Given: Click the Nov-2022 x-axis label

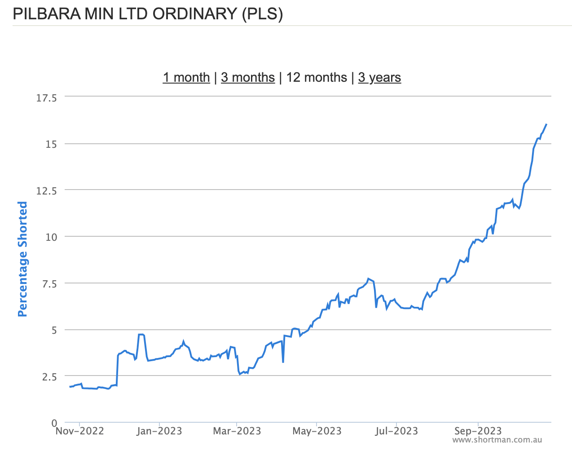Looking at the screenshot, I should pyautogui.click(x=79, y=431).
